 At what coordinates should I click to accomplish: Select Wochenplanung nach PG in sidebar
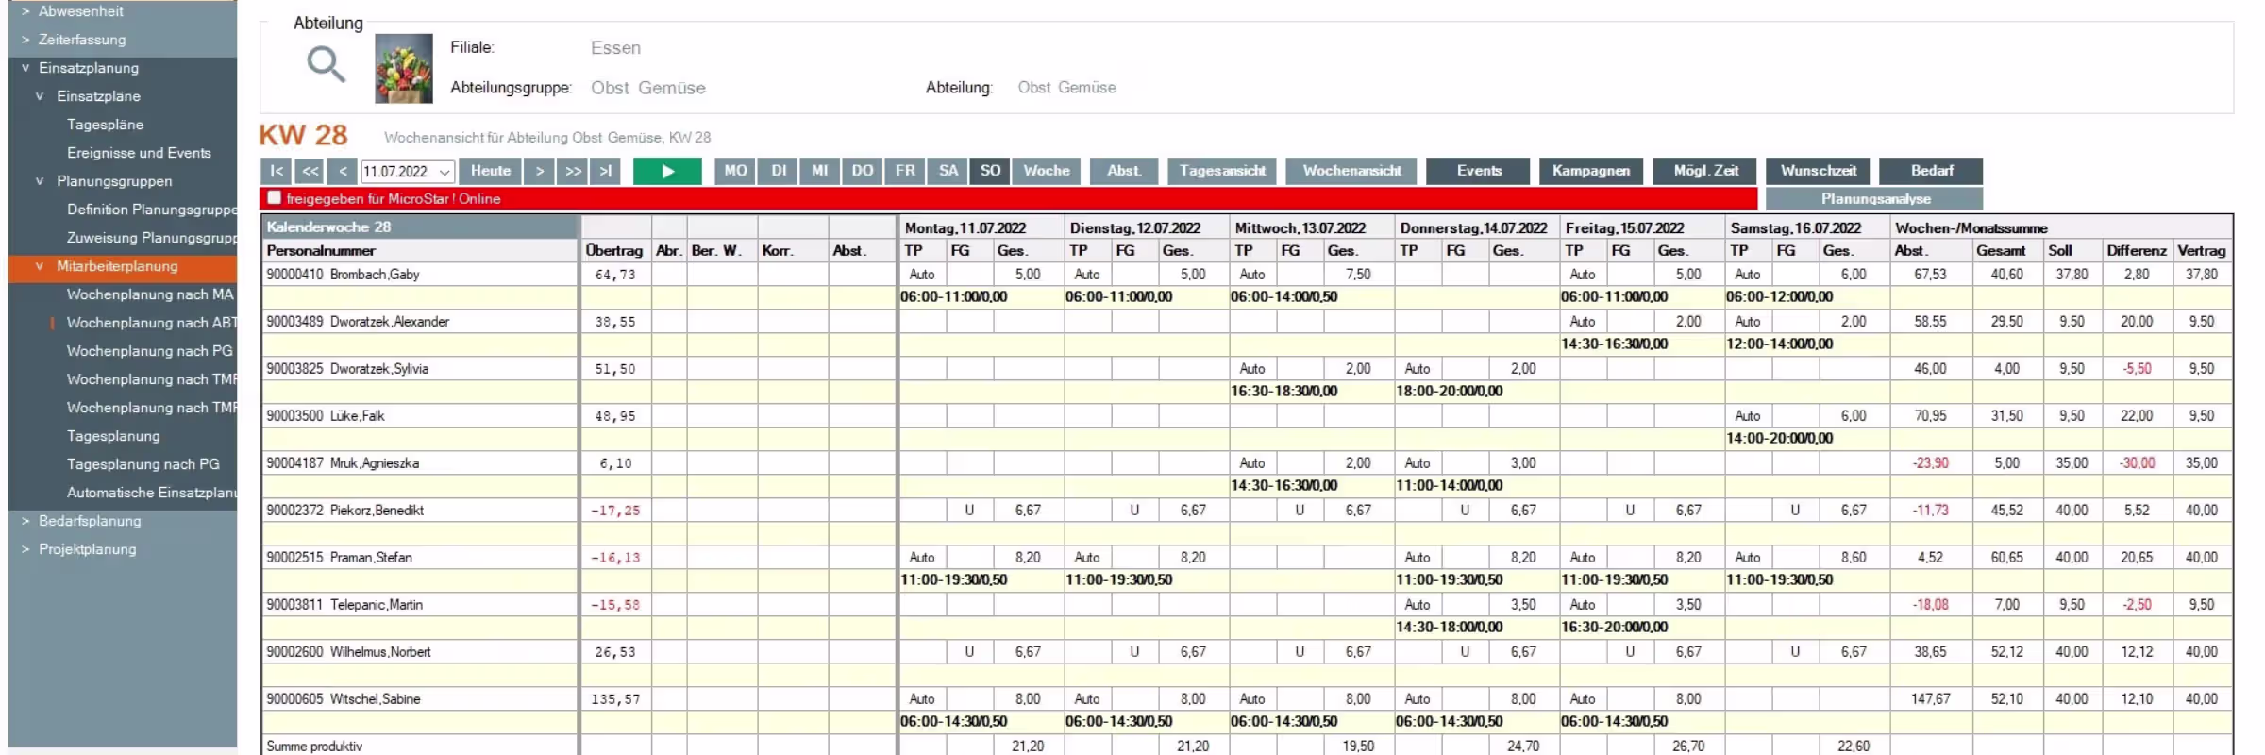(x=149, y=351)
